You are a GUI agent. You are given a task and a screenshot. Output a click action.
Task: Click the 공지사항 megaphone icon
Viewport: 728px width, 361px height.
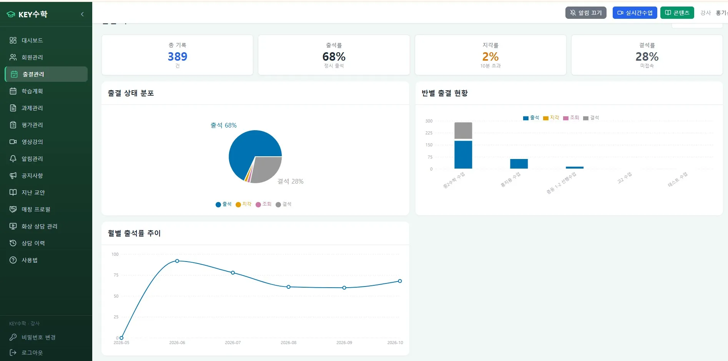tap(13, 176)
